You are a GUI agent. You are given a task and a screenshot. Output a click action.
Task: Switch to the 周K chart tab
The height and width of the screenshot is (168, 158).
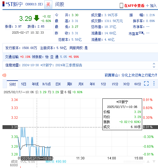[70, 84]
